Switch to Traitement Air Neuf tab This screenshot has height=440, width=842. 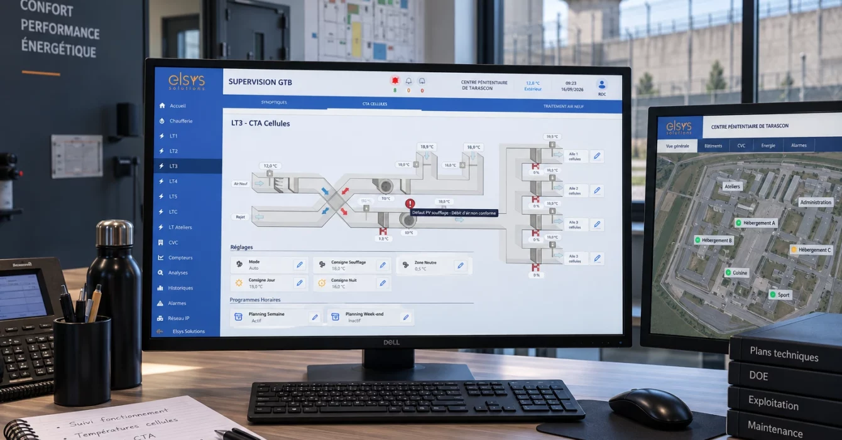coord(564,107)
